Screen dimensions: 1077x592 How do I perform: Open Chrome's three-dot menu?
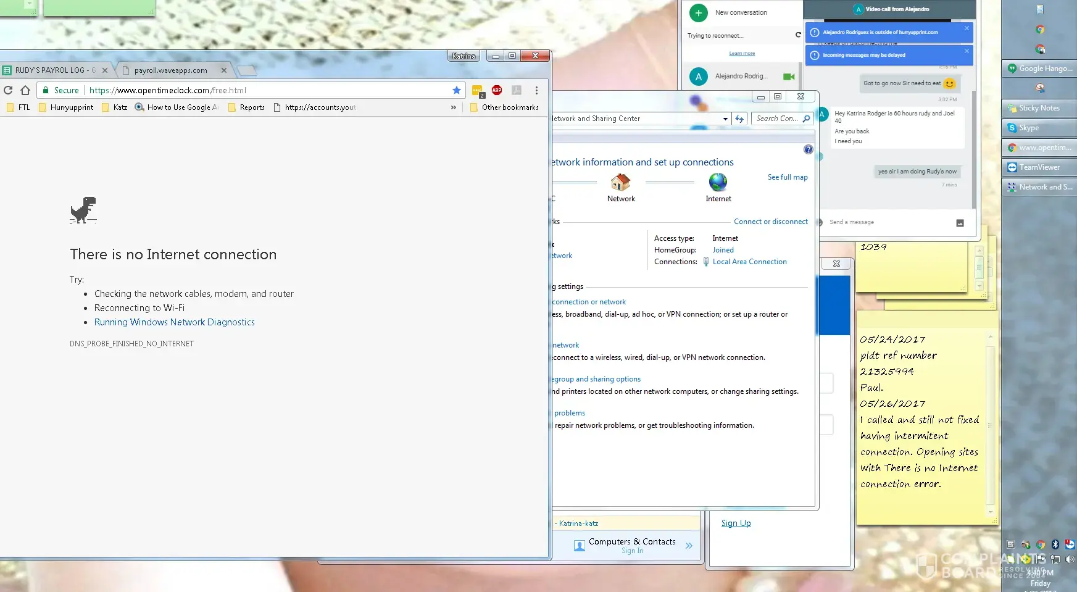tap(536, 90)
